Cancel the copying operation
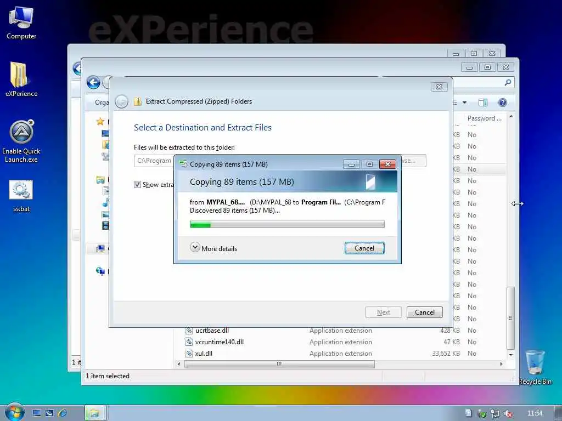562x421 pixels. [x=364, y=248]
